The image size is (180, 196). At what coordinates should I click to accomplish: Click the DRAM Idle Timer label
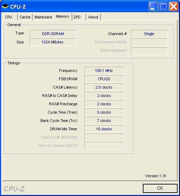[64, 129]
